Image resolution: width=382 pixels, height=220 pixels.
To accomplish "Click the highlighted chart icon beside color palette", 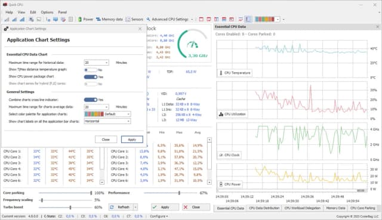I will coord(248,19).
